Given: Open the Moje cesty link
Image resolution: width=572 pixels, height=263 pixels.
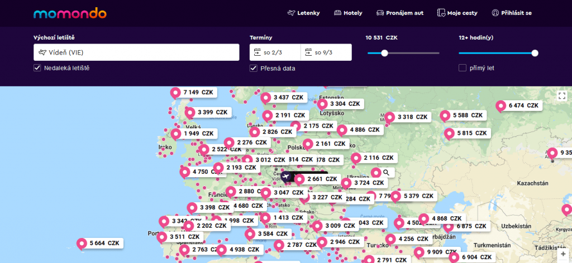Looking at the screenshot, I should pos(457,13).
